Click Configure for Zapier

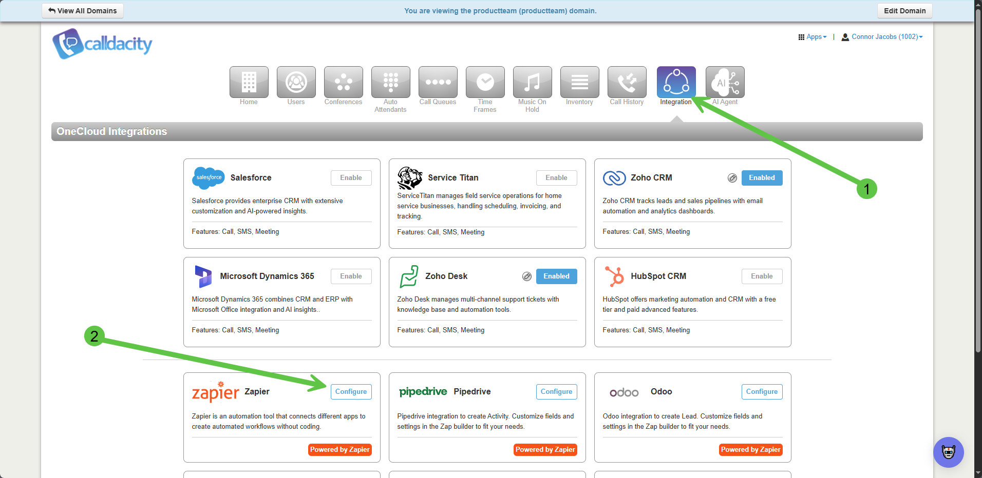tap(351, 392)
